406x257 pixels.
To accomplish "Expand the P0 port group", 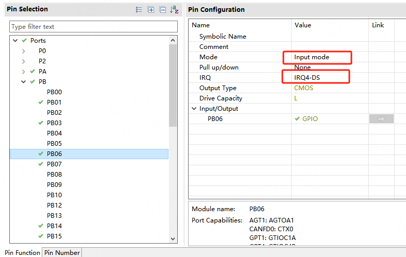I will pos(24,51).
